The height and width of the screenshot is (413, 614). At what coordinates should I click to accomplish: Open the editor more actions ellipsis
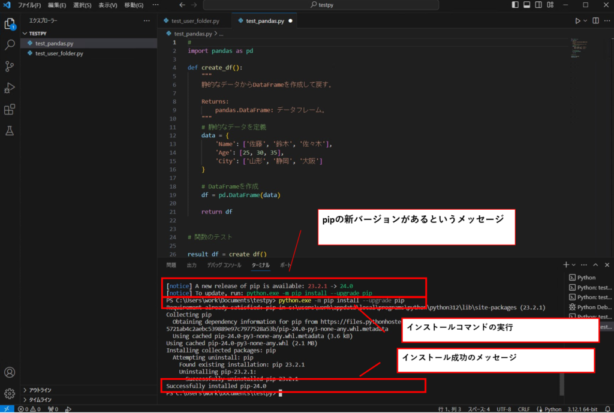pyautogui.click(x=607, y=21)
